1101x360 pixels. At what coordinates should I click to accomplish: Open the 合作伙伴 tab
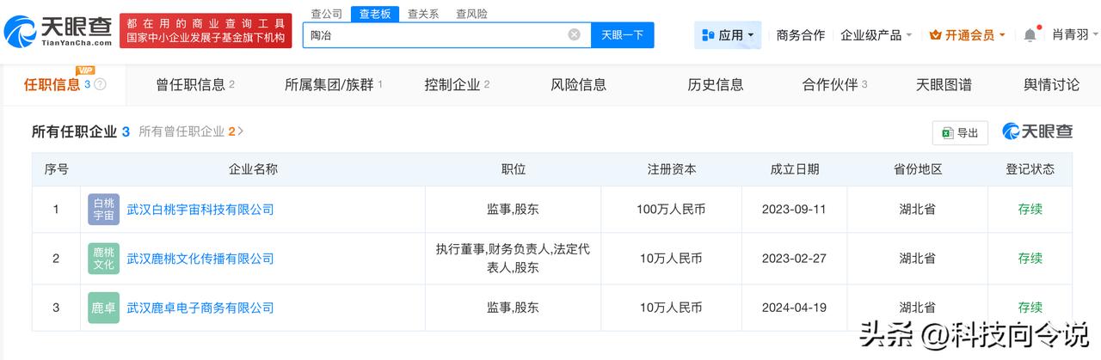click(x=834, y=84)
